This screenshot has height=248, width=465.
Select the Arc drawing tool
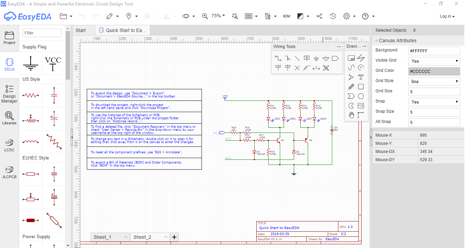(361, 67)
